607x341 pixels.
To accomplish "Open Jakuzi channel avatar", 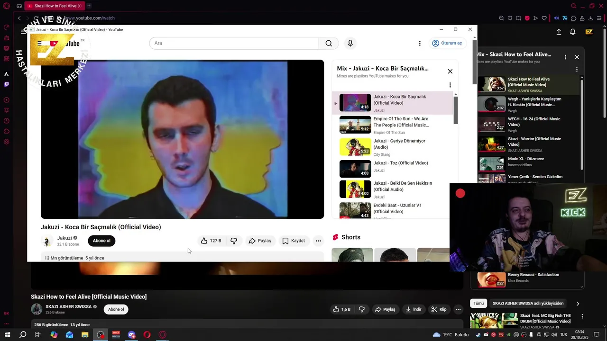I will point(47,241).
